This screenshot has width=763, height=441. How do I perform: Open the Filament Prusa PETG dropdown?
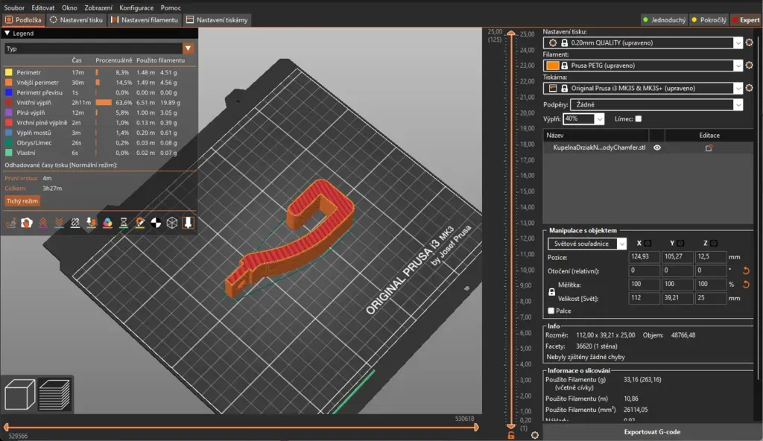tap(738, 66)
